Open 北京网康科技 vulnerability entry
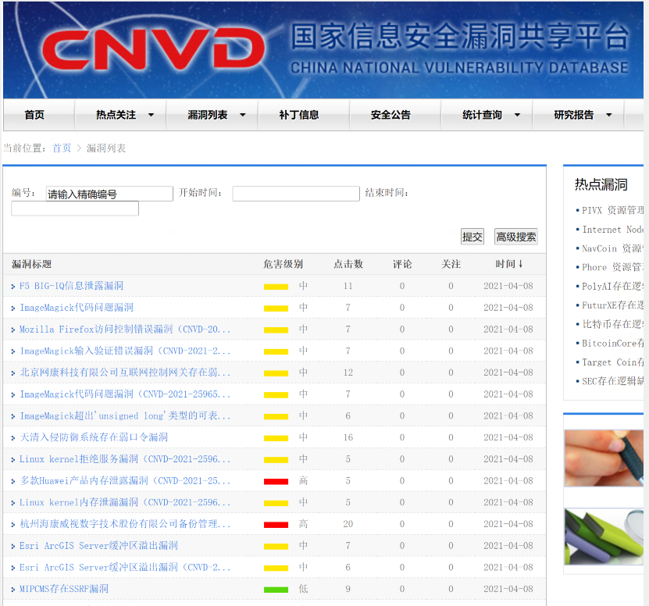Viewport: 649px width, 606px height. [125, 373]
